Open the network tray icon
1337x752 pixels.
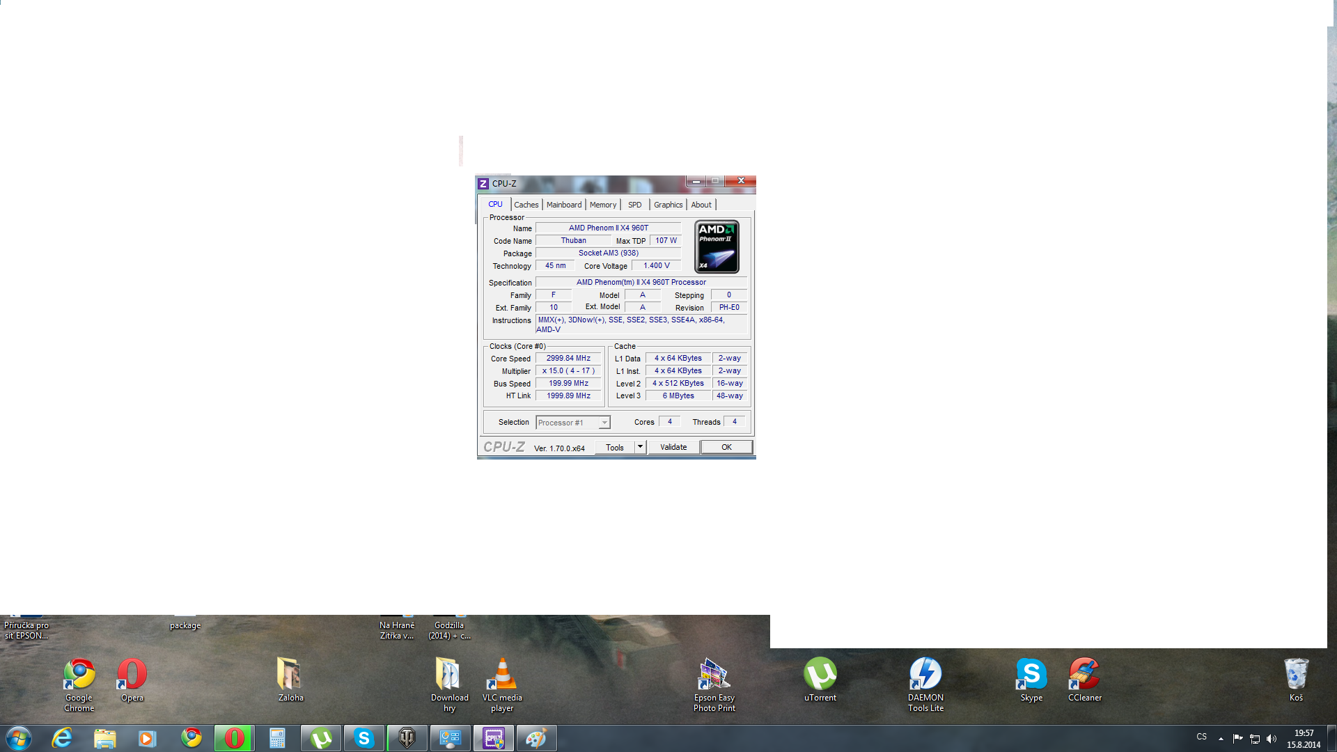click(1255, 739)
